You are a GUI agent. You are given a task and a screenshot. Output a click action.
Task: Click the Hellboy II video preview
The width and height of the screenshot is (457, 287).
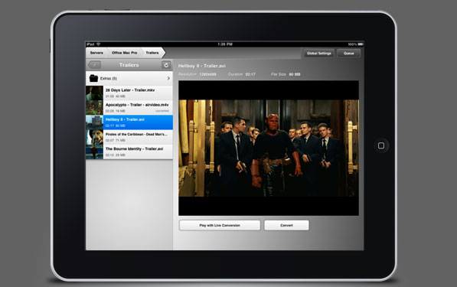coord(269,148)
